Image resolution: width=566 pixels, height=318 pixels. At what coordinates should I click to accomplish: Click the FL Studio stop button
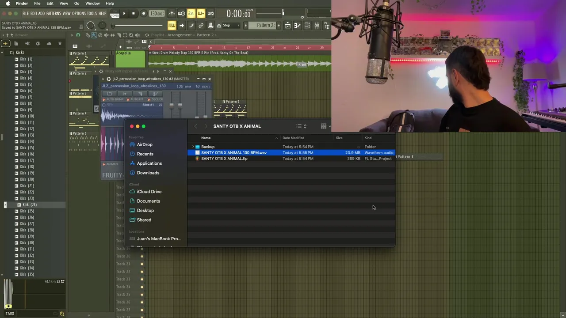[134, 14]
